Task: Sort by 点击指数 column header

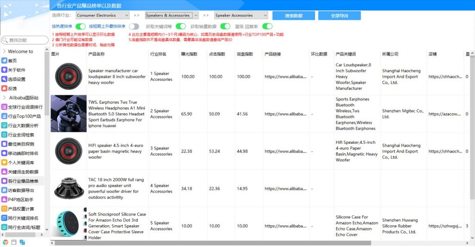Action: pos(217,54)
